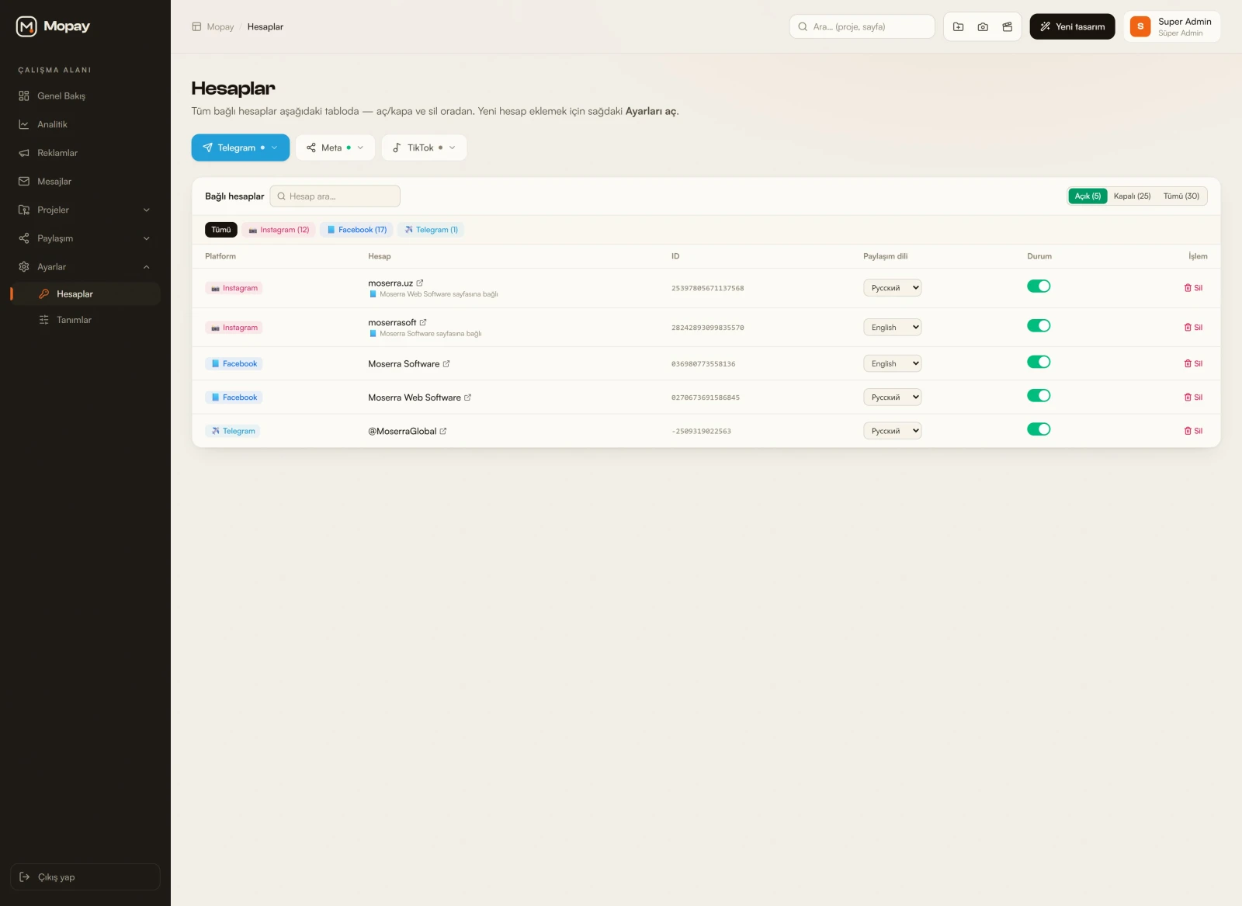
Task: Open language dropdown for moserrasoft row
Action: pyautogui.click(x=893, y=328)
